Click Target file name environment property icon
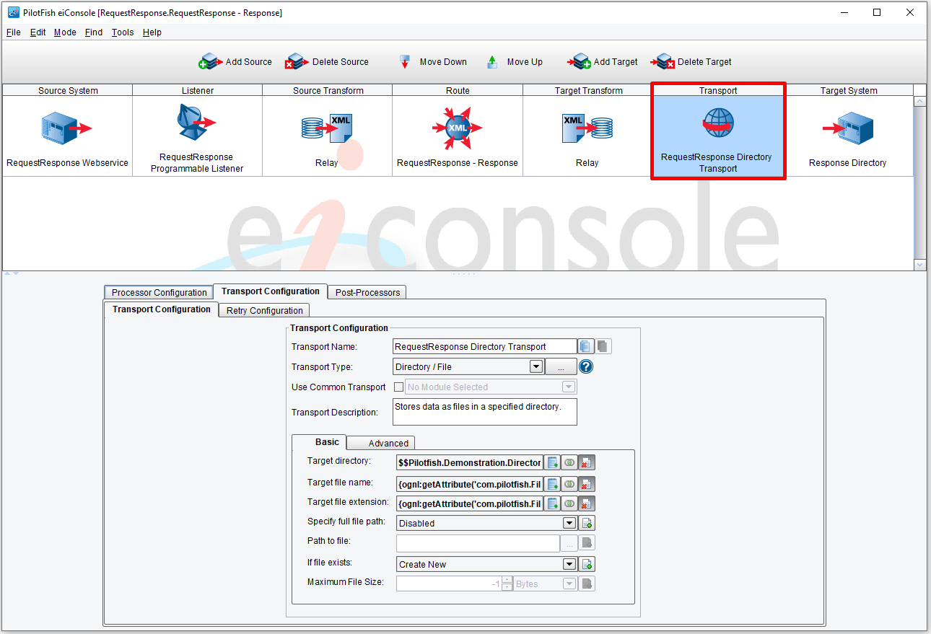 (552, 483)
